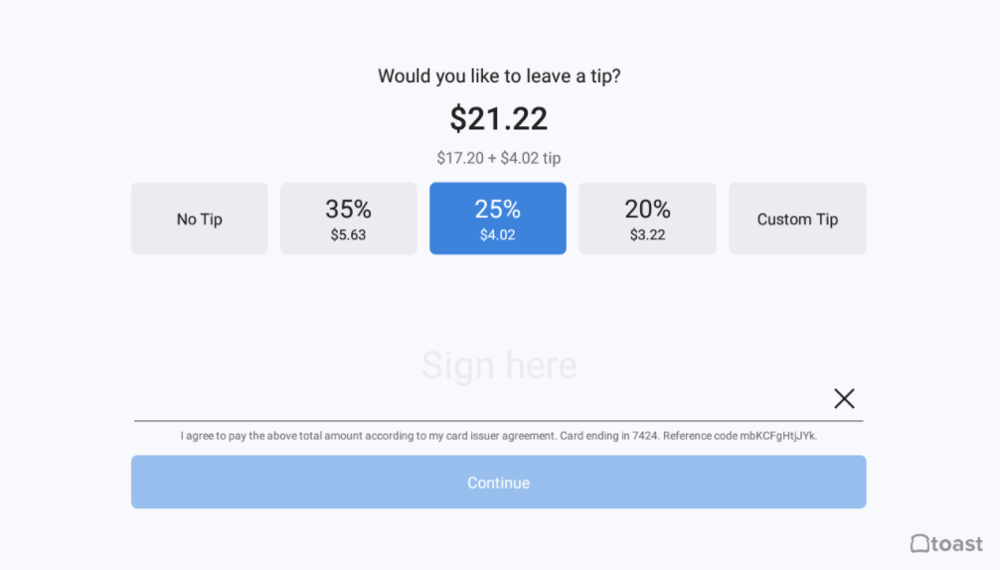The height and width of the screenshot is (570, 1000).
Task: Open the Custom Tip entry
Action: [797, 218]
